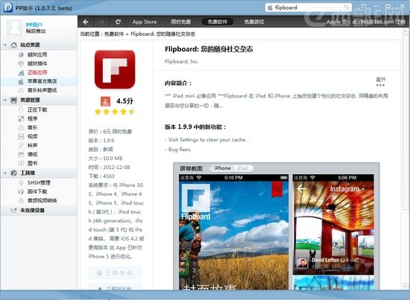This screenshot has width=410, height=300.
Task: Go forward using the right arrow button
Action: (x=101, y=22)
